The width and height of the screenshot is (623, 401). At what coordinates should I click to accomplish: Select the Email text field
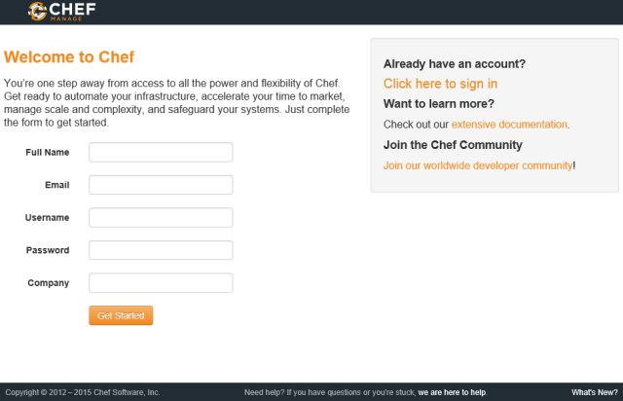pos(161,185)
